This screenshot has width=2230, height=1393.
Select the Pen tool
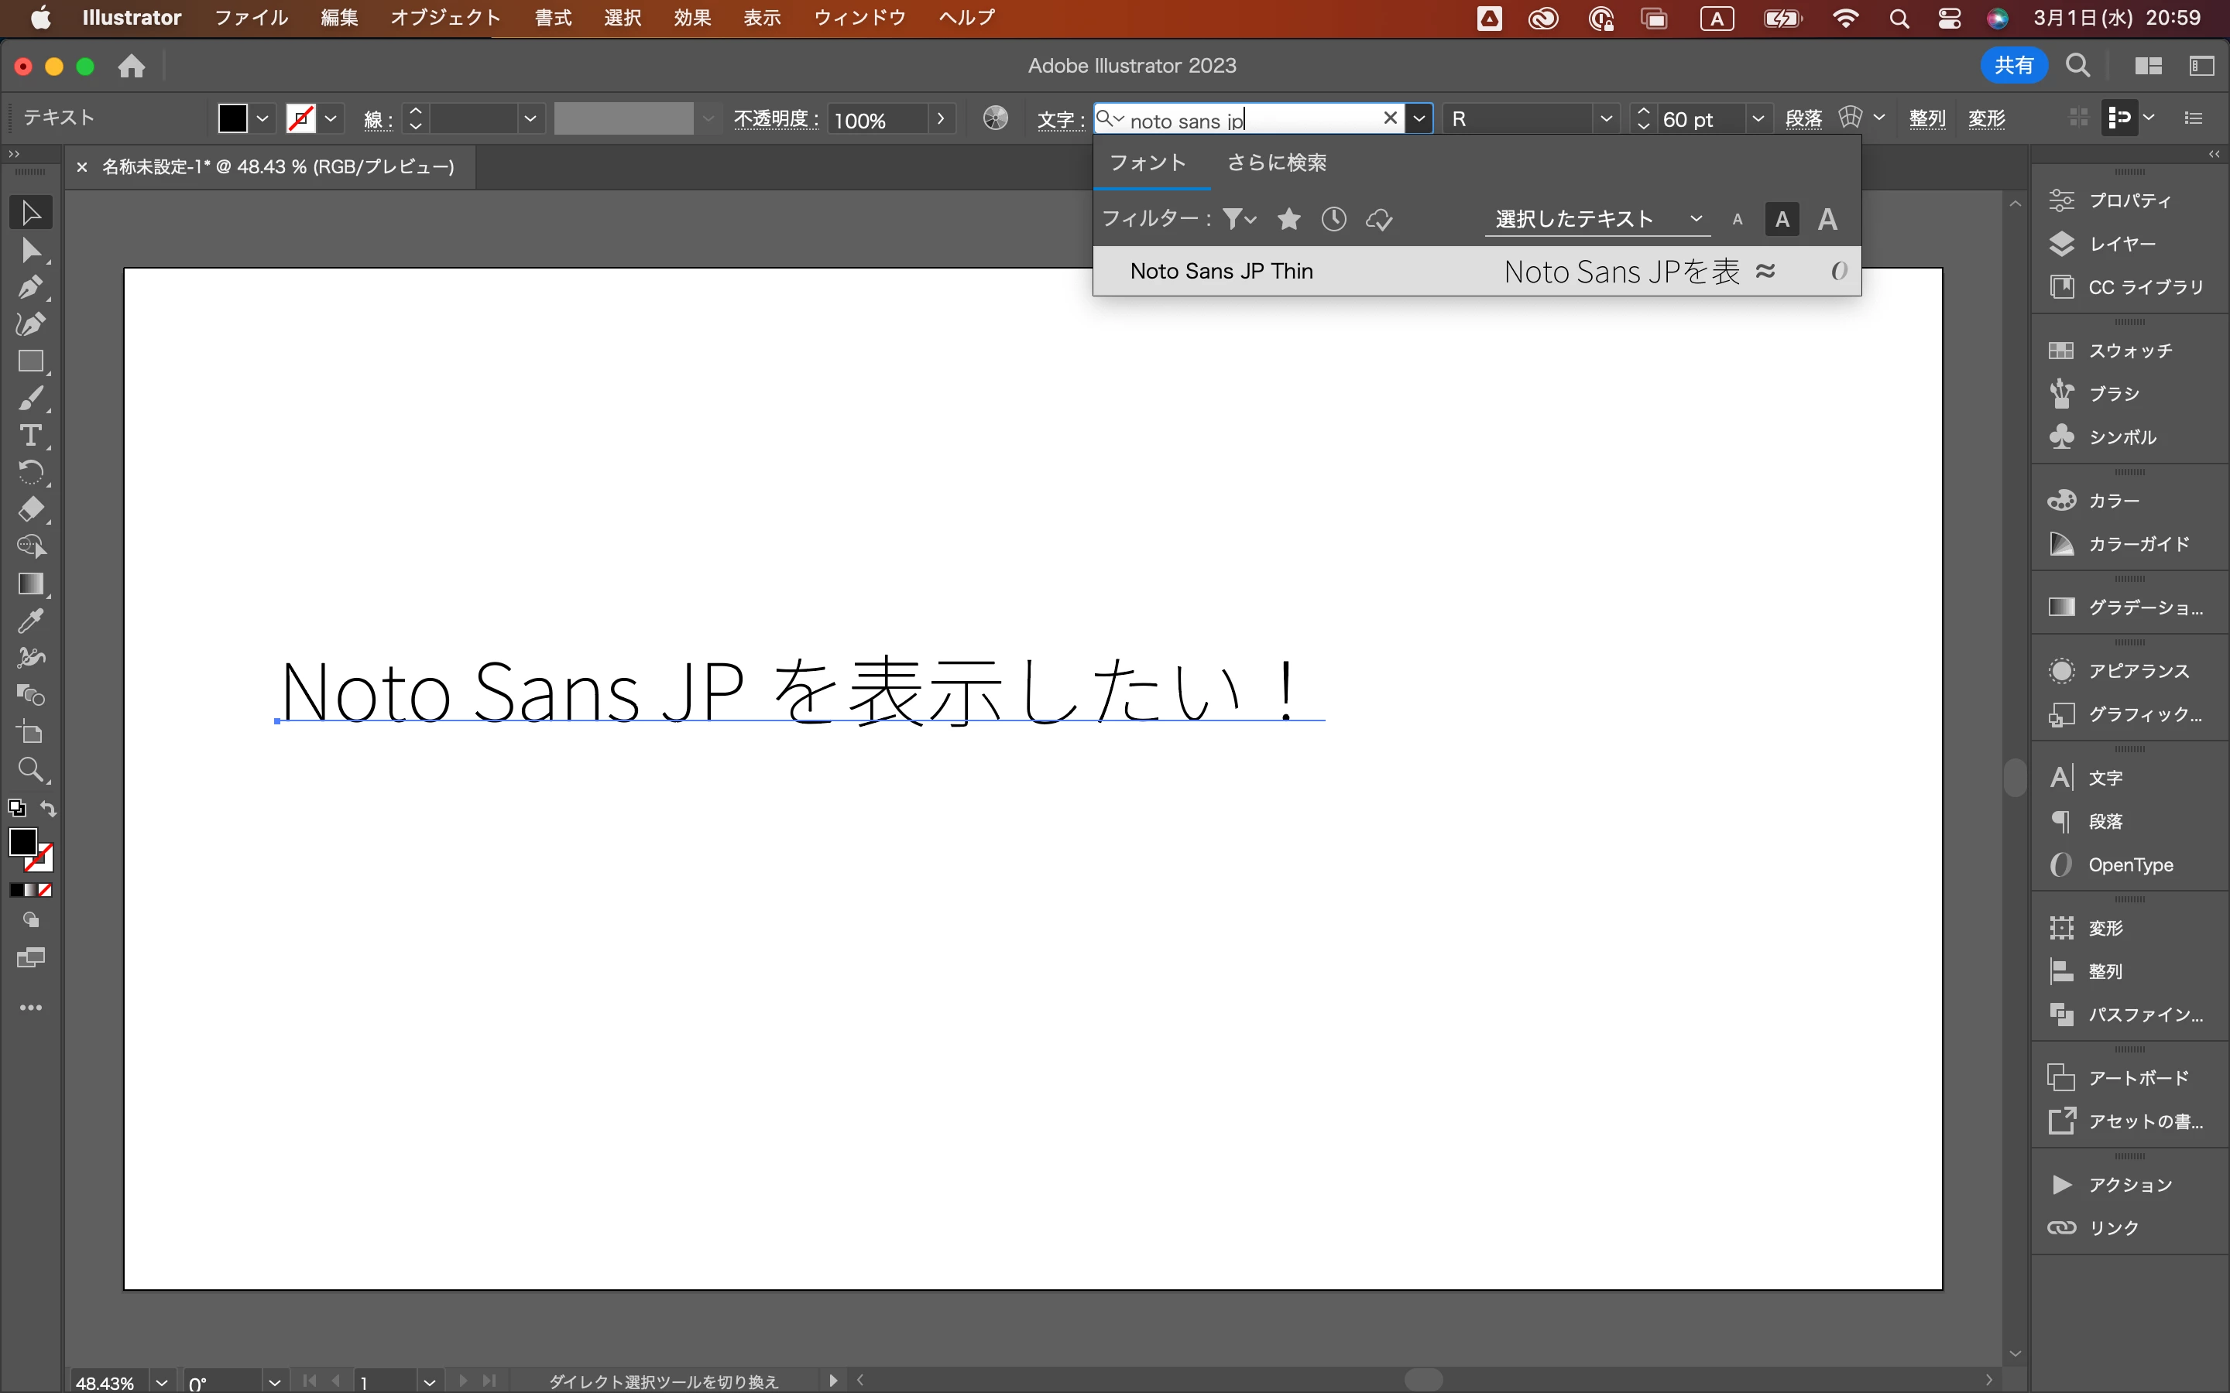click(30, 287)
